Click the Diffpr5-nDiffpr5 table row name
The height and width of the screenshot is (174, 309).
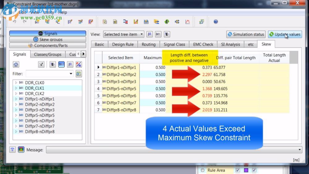click(x=121, y=89)
